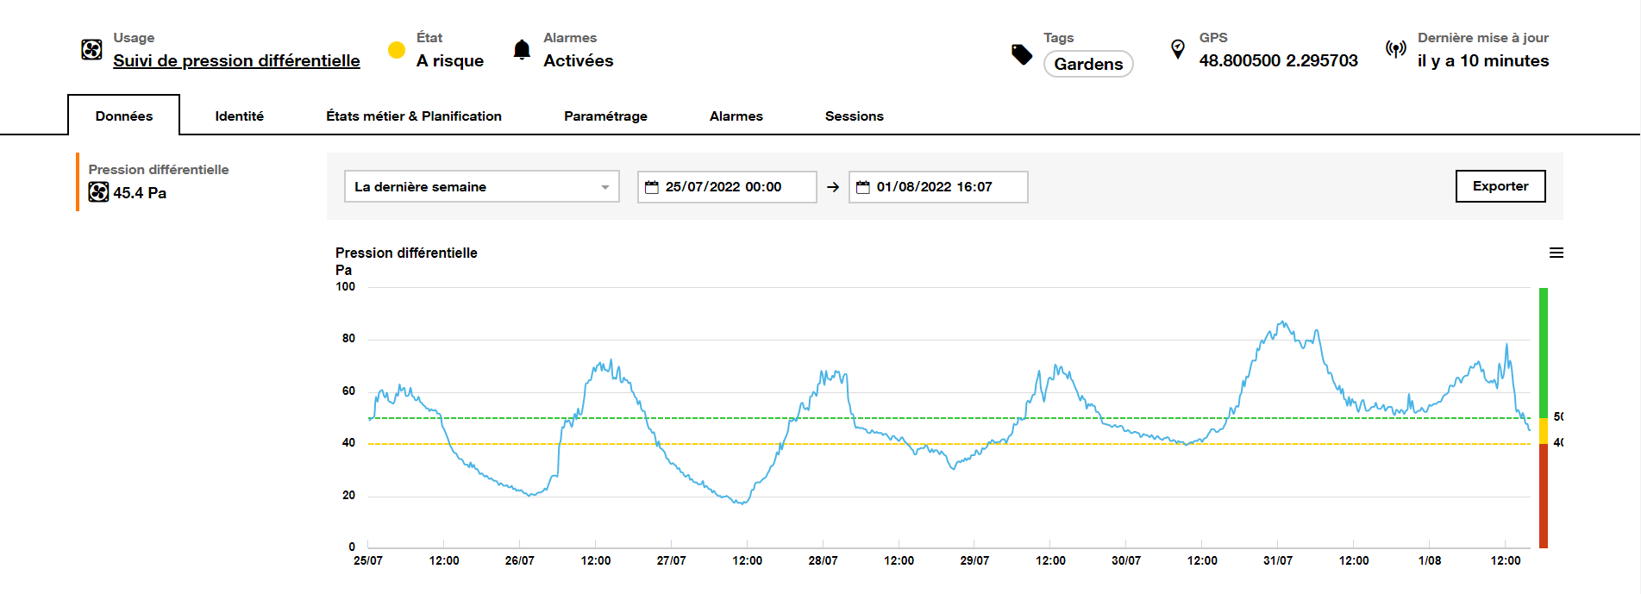Switch to the Identité tab

pos(239,116)
